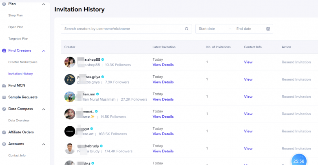Open the Shop Plan menu item

tap(15, 15)
